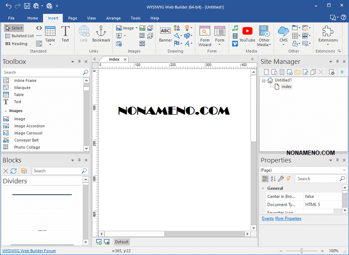The image size is (349, 255).
Task: Insert a Bookmark anchor from the ribbon
Action: (101, 34)
